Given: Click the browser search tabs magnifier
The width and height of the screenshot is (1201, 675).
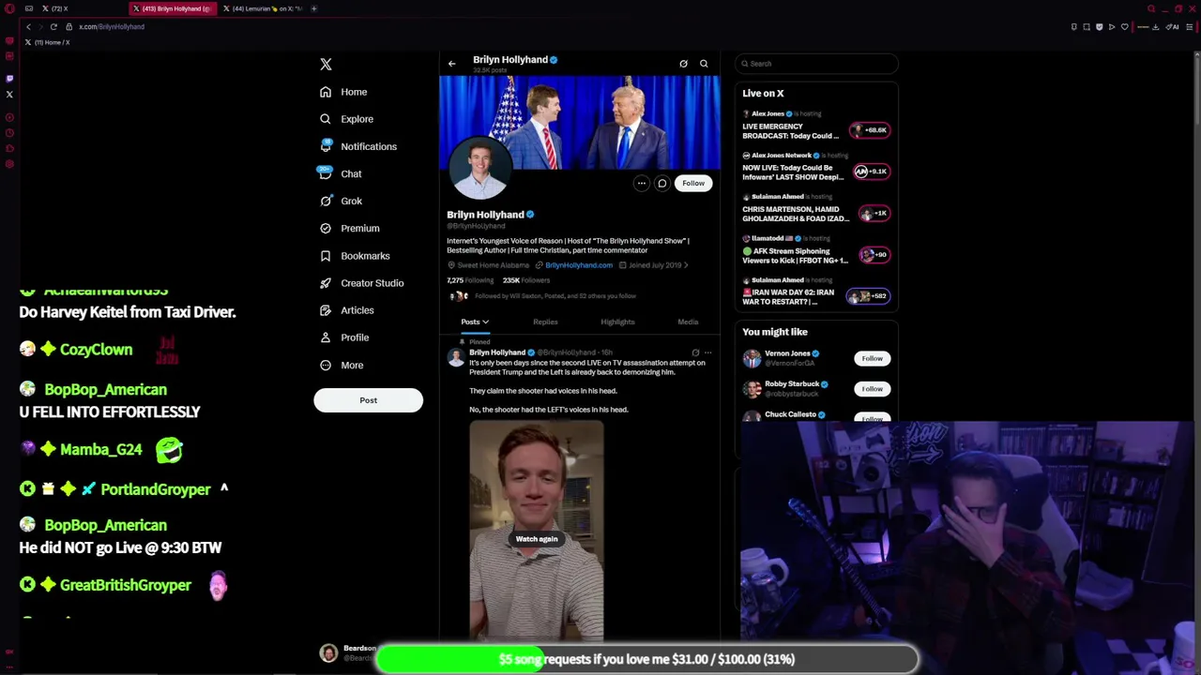Looking at the screenshot, I should (x=1150, y=8).
